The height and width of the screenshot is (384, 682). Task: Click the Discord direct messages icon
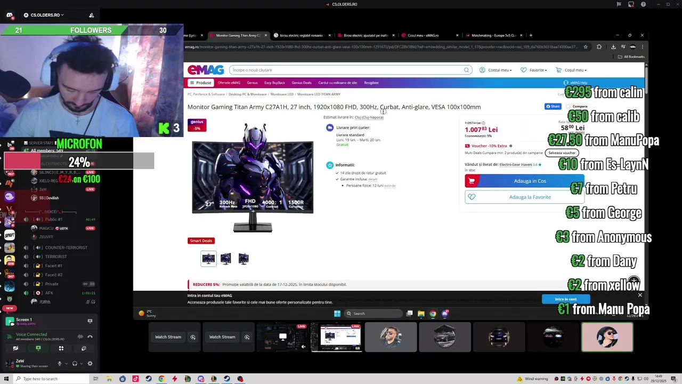10,15
